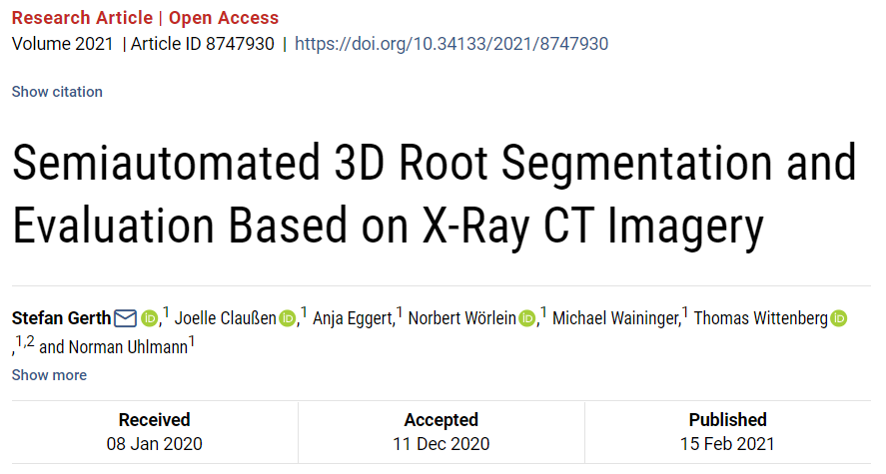Click the email envelope icon beside Stefan Gerth
The width and height of the screenshot is (886, 474).
point(125,318)
